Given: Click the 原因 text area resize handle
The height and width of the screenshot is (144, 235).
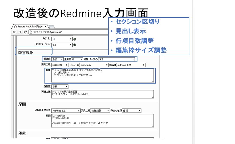Looking at the screenshot, I should pos(153,126).
